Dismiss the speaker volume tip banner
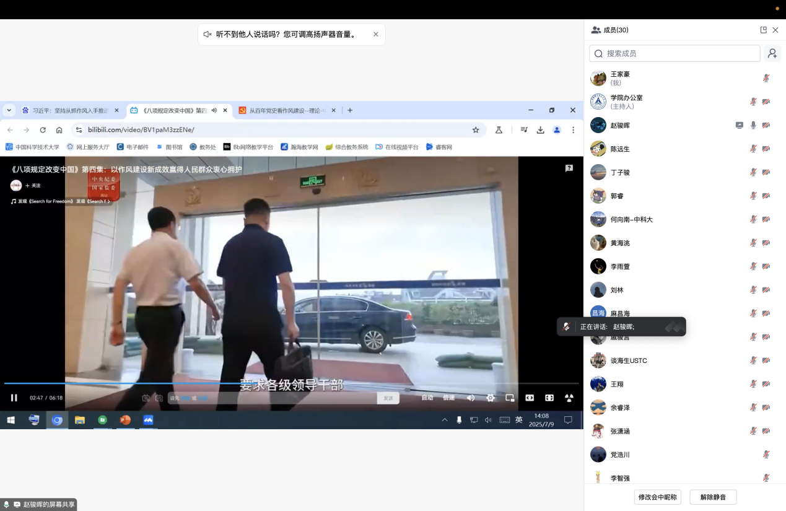The image size is (786, 511). (376, 35)
